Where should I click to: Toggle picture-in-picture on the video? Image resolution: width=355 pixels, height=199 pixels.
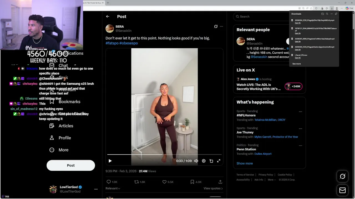[x=211, y=161]
